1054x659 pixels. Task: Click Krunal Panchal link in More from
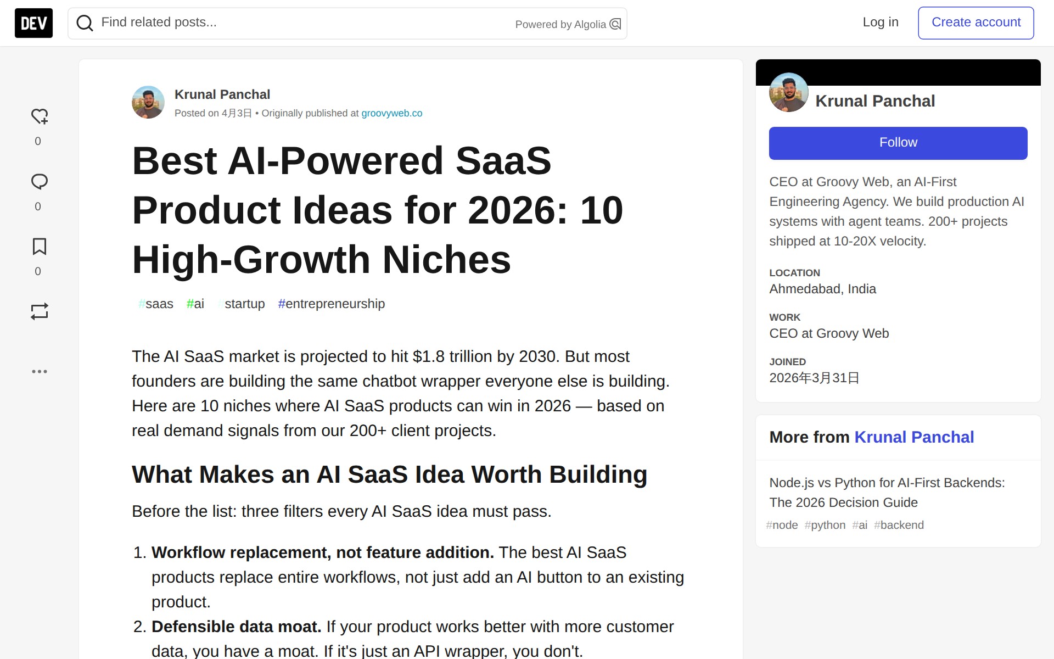tap(913, 437)
